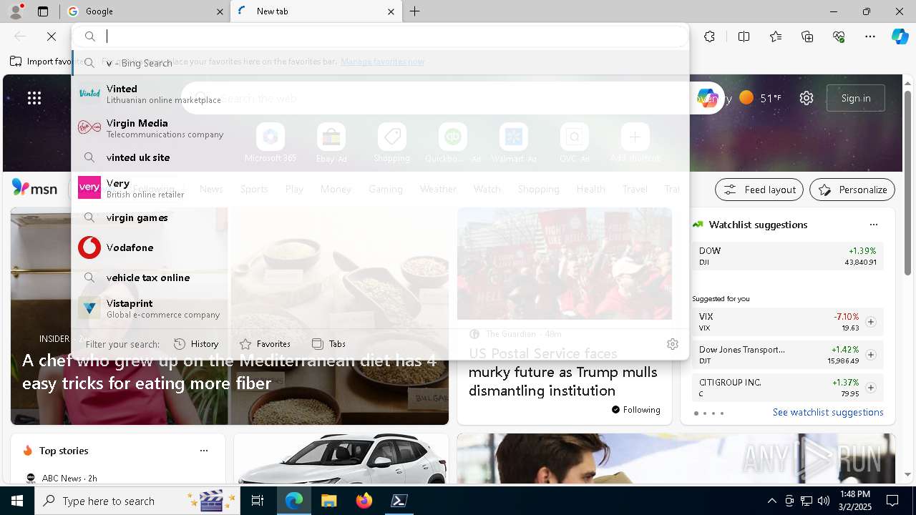916x515 pixels.
Task: Open Browser essentials heart icon
Action: click(839, 36)
